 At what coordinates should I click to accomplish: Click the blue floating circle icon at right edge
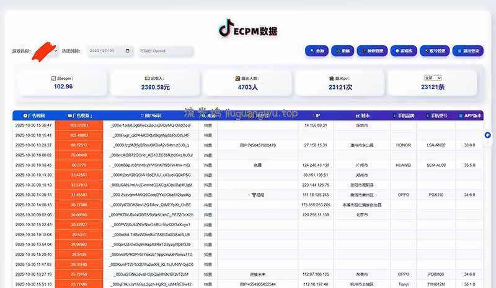[x=487, y=135]
